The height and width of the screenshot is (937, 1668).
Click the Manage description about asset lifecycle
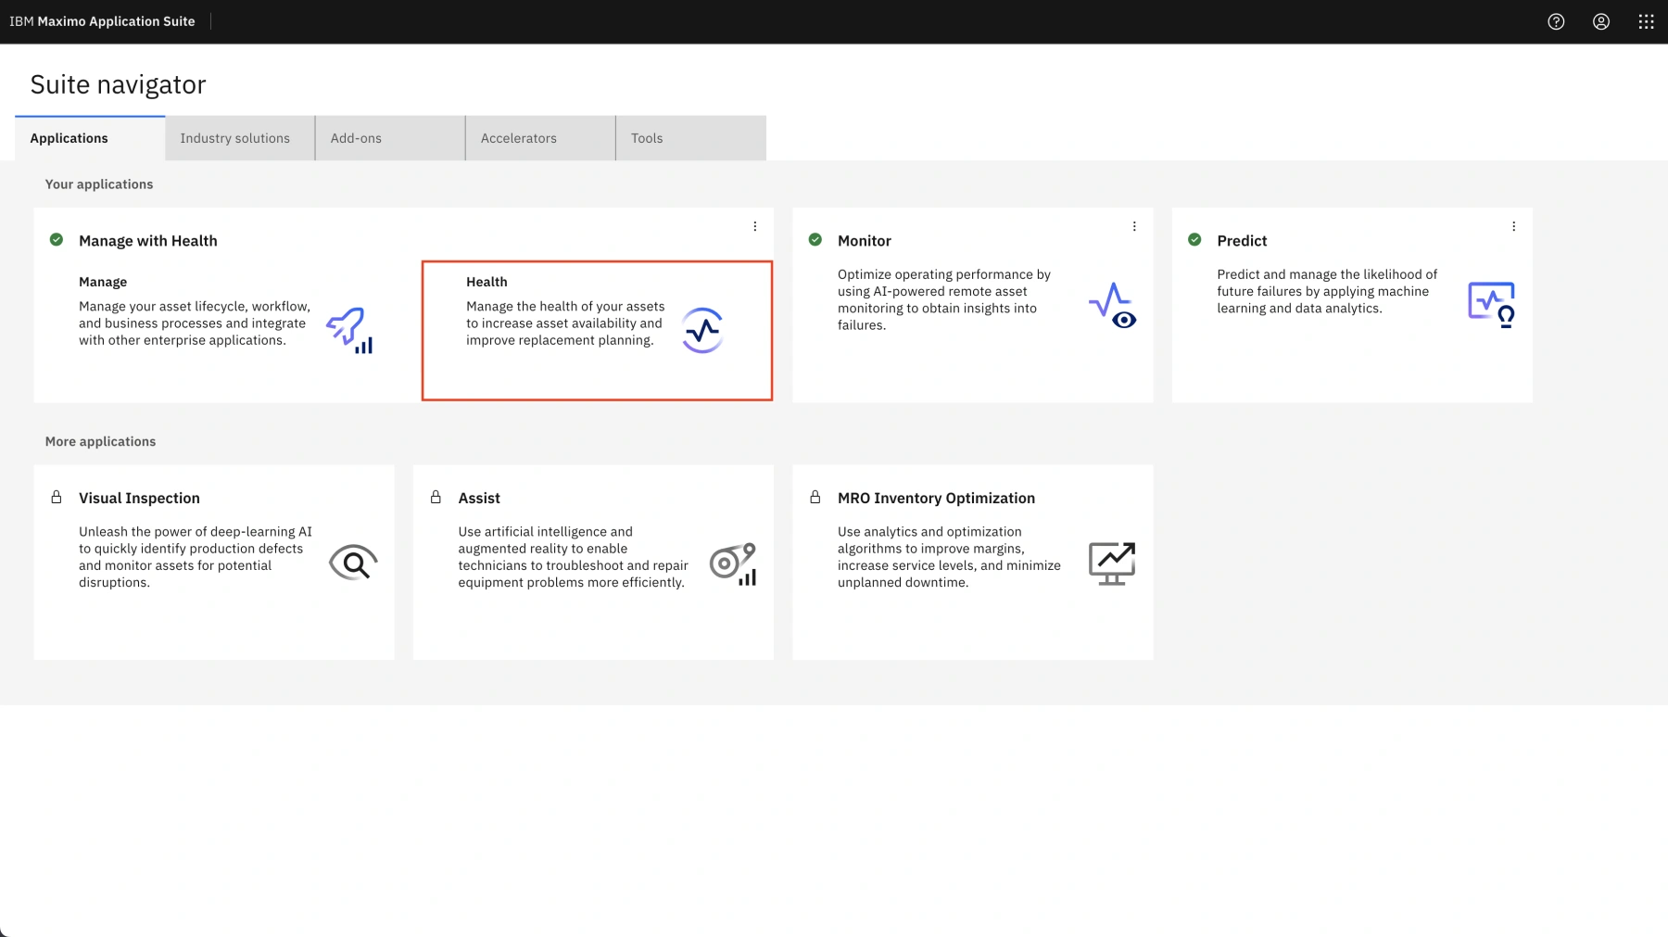(x=195, y=323)
